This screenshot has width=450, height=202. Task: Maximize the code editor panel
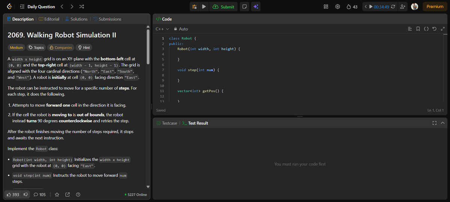[x=443, y=29]
